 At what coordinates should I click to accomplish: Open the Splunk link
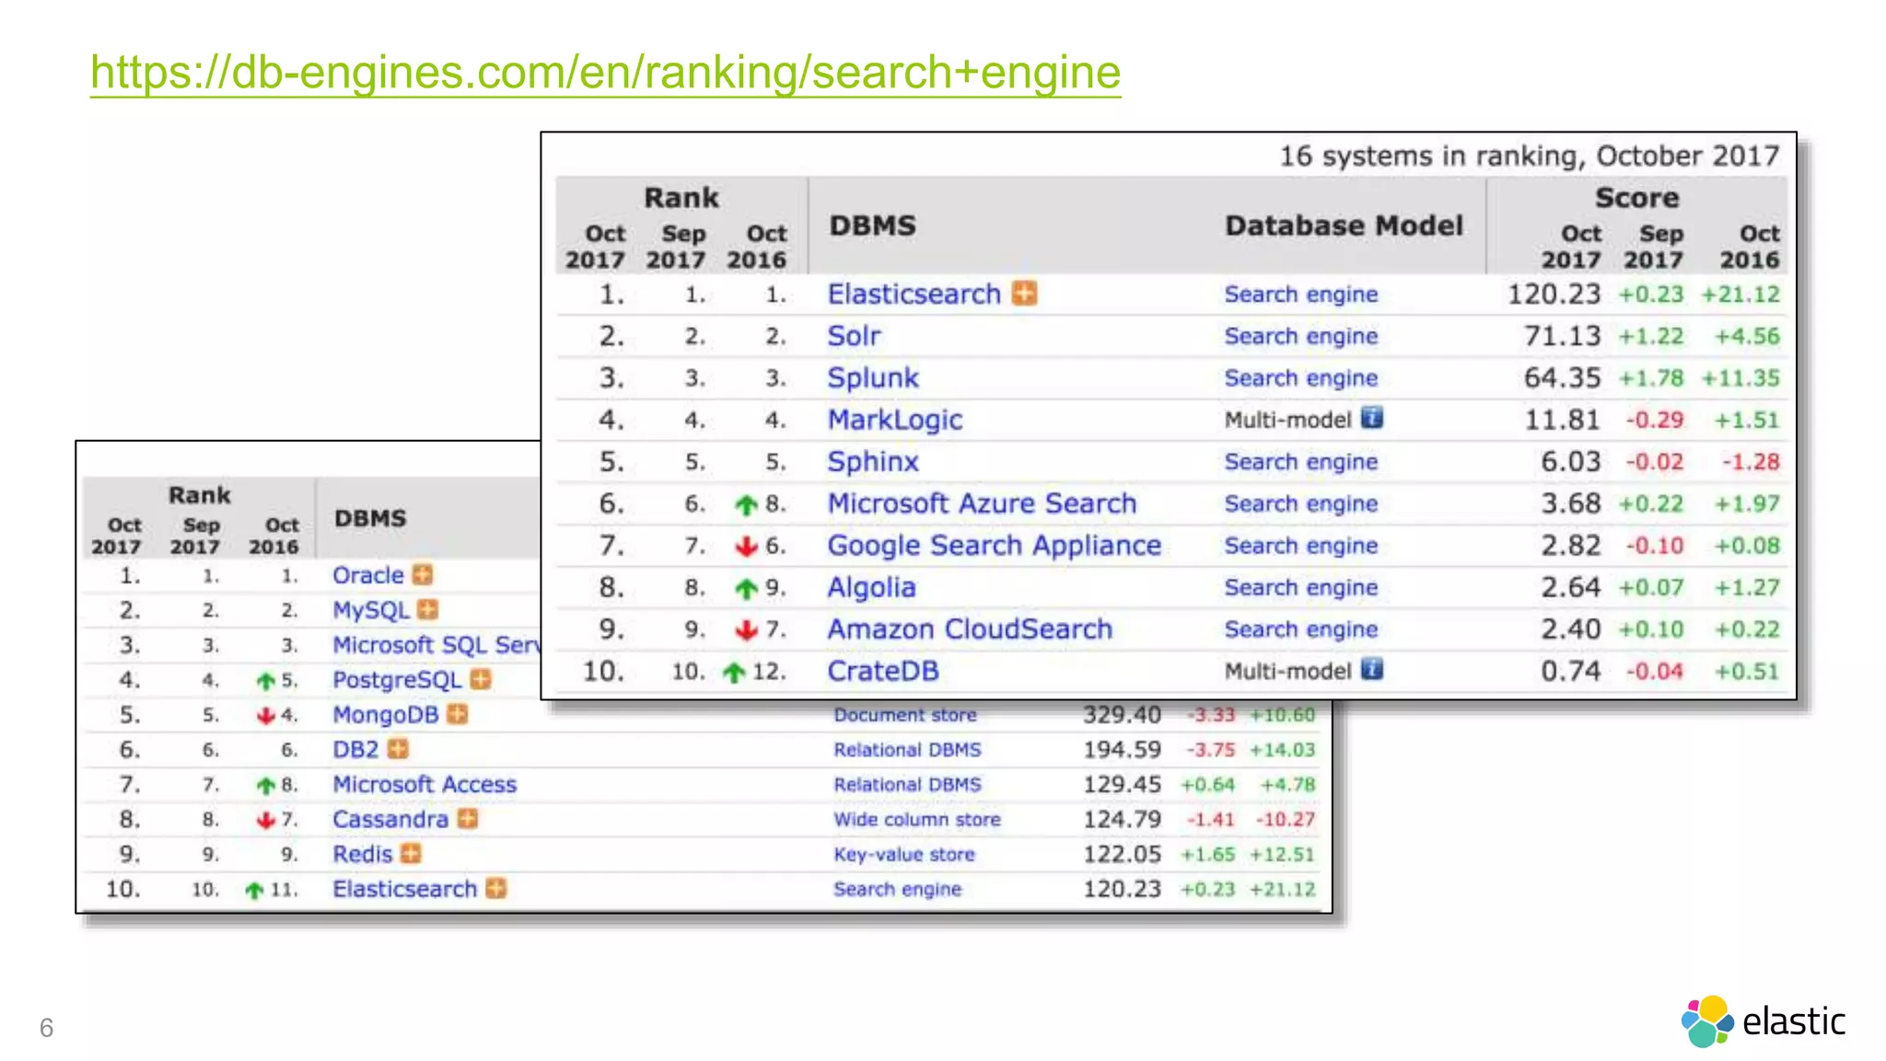[873, 378]
